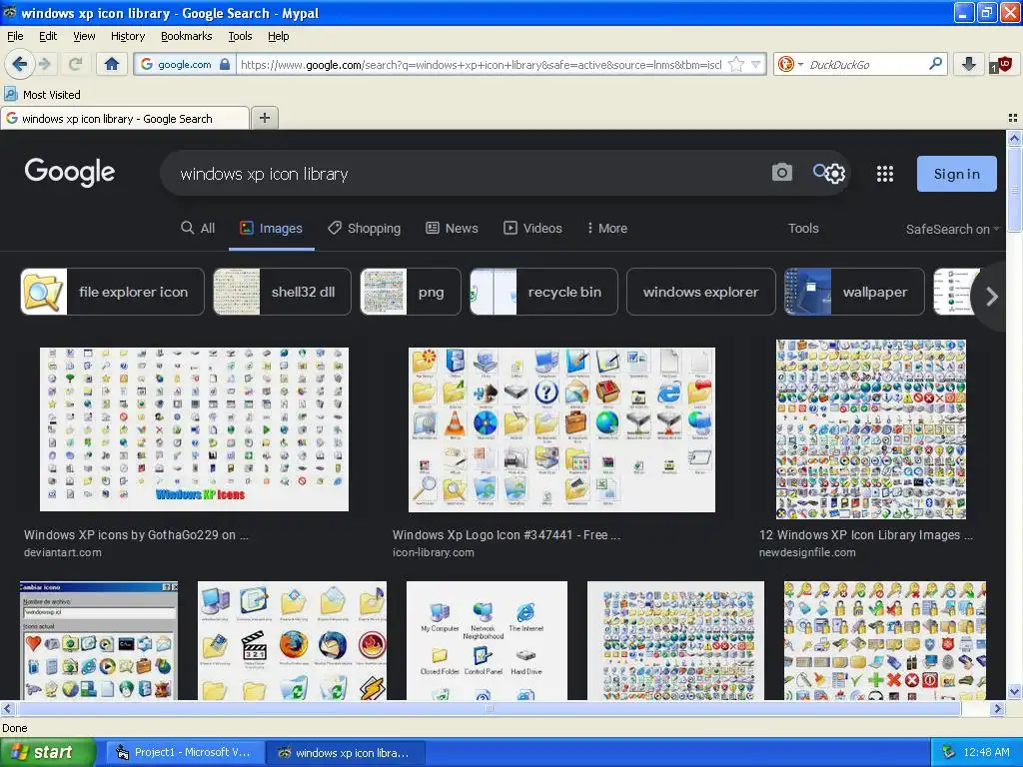1023x767 pixels.
Task: Click the Mypal browser taskbar button
Action: [346, 753]
